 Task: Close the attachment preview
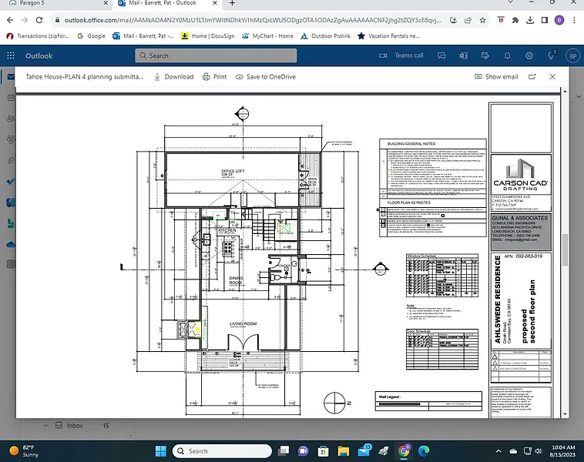pyautogui.click(x=552, y=77)
